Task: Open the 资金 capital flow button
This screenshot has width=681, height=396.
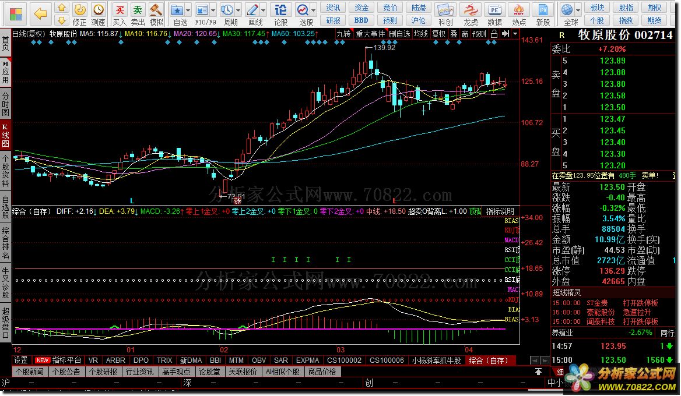Action: point(361,8)
